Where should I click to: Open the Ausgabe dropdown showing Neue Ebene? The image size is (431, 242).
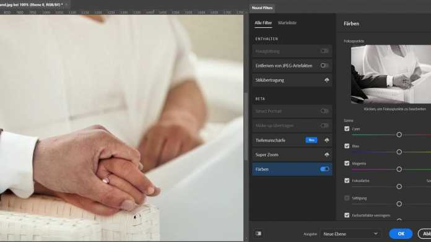click(x=350, y=234)
